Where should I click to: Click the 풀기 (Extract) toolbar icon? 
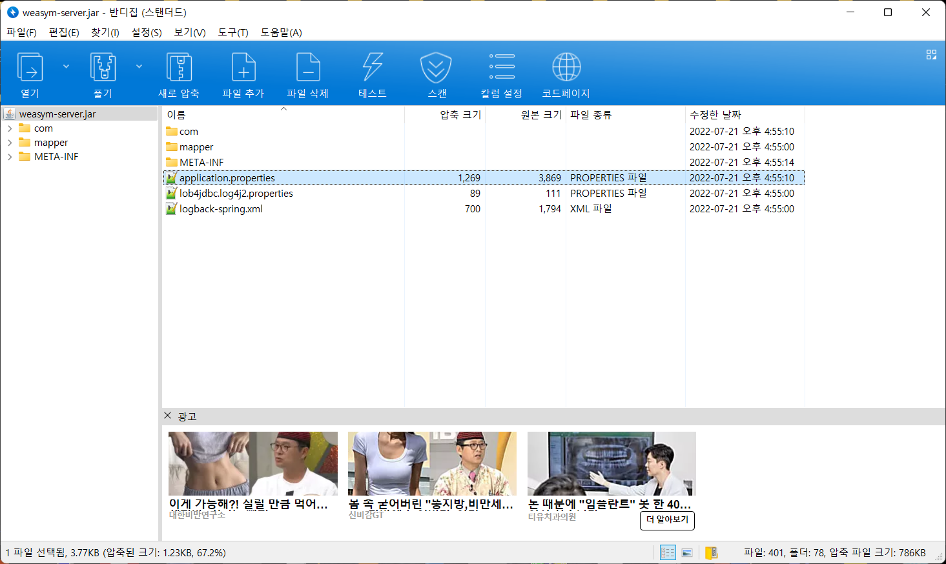(103, 68)
